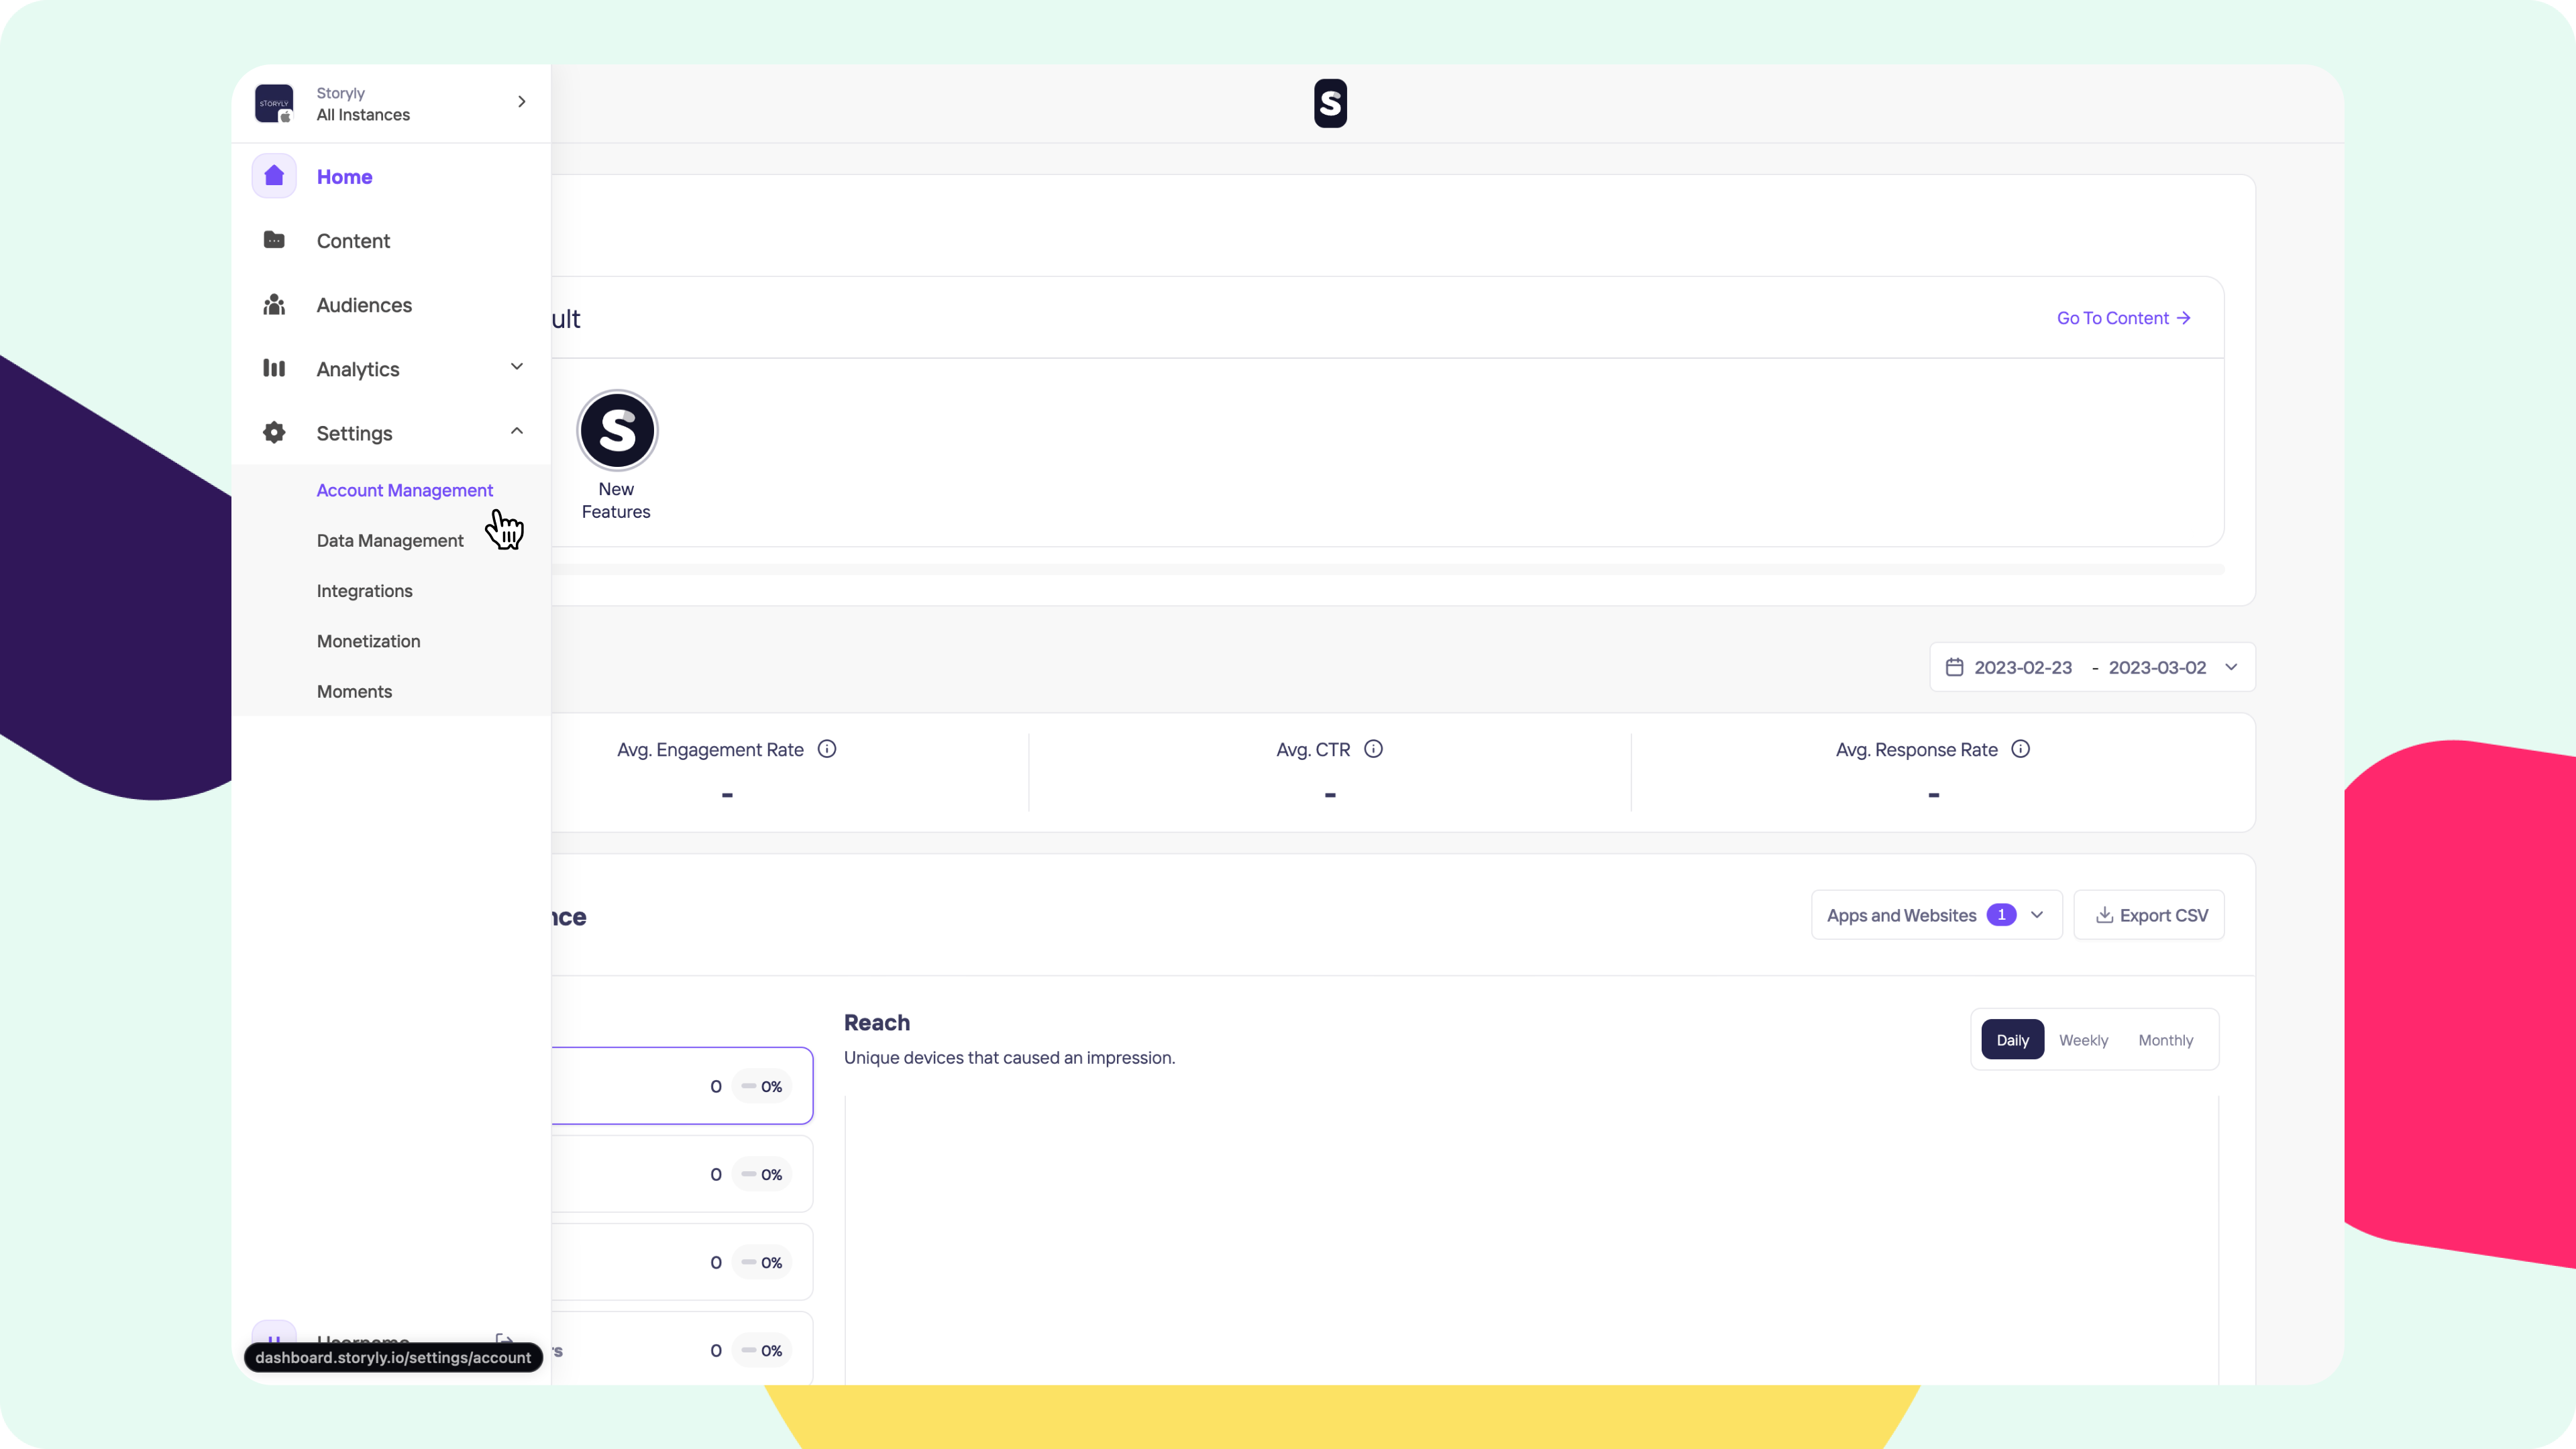Click the Settings gear icon
Image resolution: width=2576 pixels, height=1449 pixels.
pyautogui.click(x=273, y=433)
